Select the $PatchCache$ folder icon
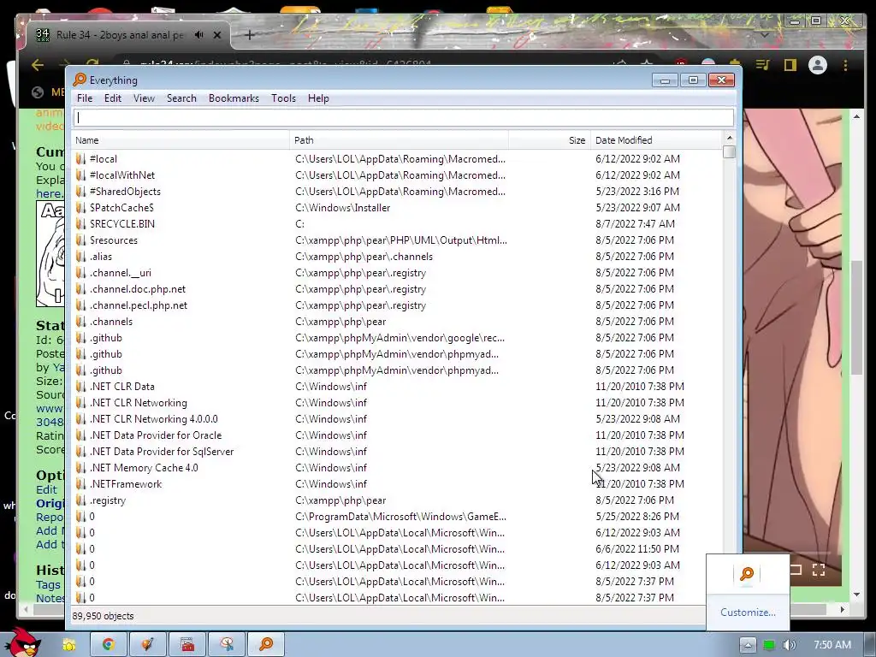Viewport: 876px width, 657px height. 81,207
